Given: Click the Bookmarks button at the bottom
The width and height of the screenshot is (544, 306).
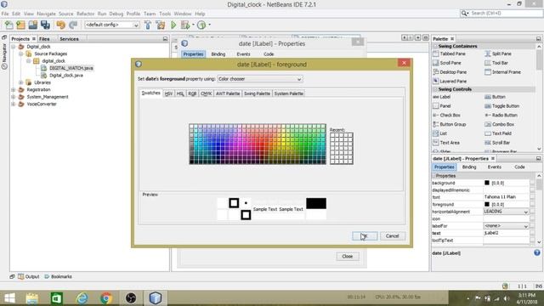Looking at the screenshot, I should coord(58,276).
